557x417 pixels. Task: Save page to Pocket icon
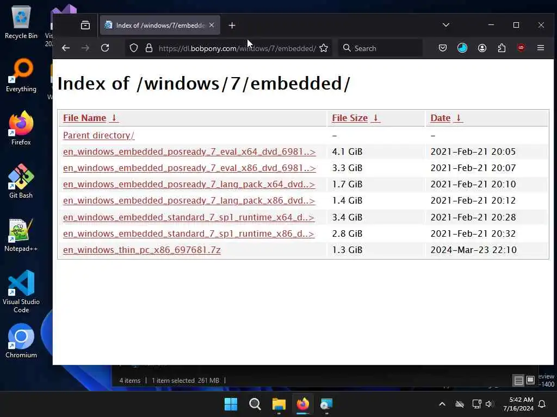(x=443, y=48)
